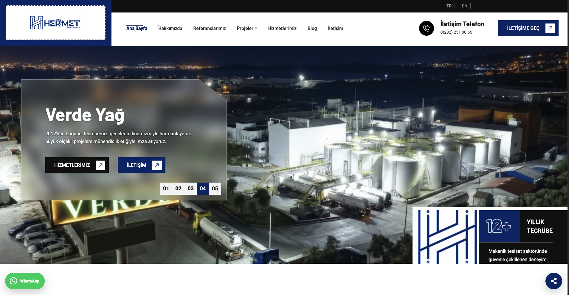This screenshot has height=295, width=569.
Task: Switch language to TR
Action: [x=449, y=6]
